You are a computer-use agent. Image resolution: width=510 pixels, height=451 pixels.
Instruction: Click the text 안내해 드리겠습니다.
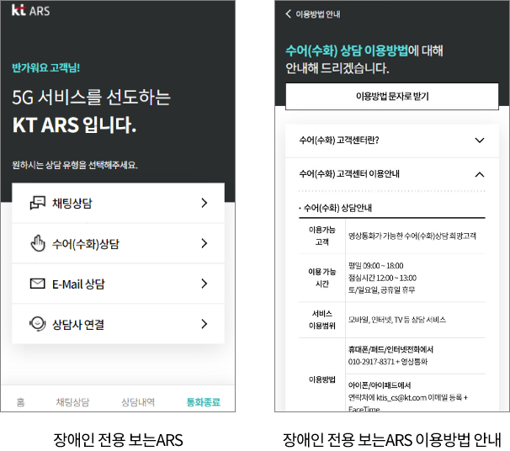(x=337, y=68)
